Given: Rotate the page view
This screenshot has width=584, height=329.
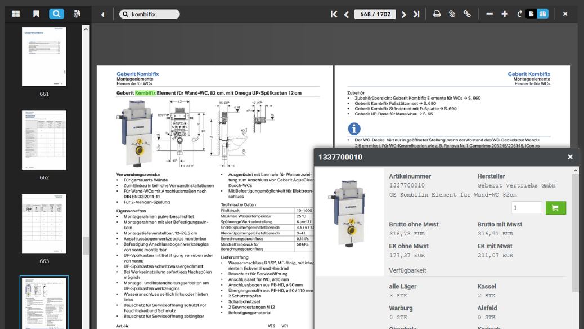Looking at the screenshot, I should point(519,14).
